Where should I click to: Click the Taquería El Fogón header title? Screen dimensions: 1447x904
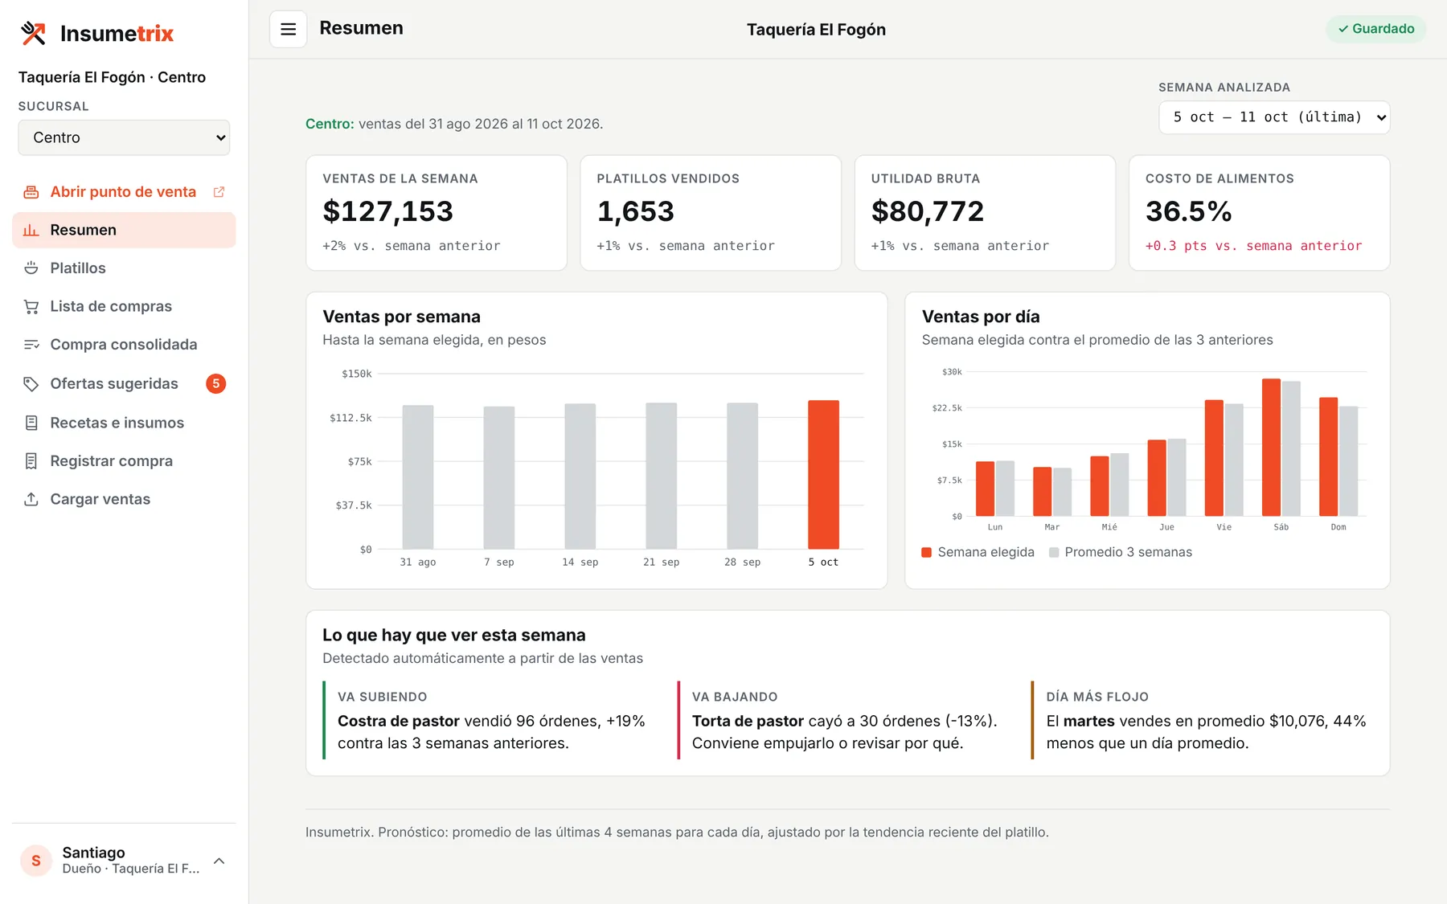point(816,30)
